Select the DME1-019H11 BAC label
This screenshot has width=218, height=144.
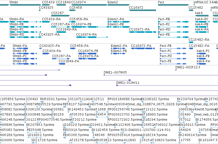[128, 83]
